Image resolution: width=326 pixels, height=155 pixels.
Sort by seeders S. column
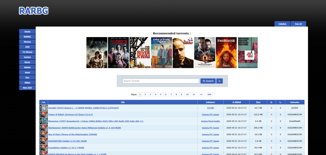point(271,102)
